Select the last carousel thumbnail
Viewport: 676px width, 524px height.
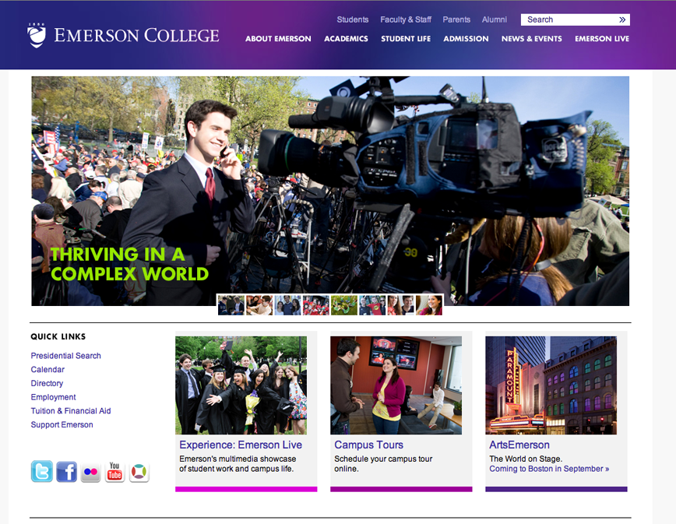point(428,305)
